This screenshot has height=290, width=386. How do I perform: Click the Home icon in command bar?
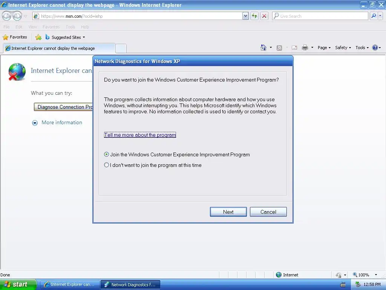click(263, 48)
